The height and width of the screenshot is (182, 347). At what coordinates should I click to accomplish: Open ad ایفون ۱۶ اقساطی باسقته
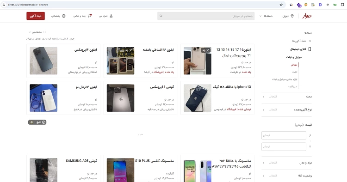pos(140,61)
